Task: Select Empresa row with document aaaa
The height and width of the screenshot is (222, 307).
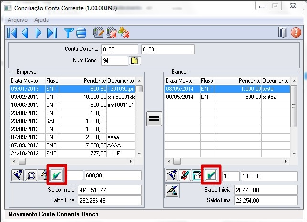Action: (x=72, y=137)
